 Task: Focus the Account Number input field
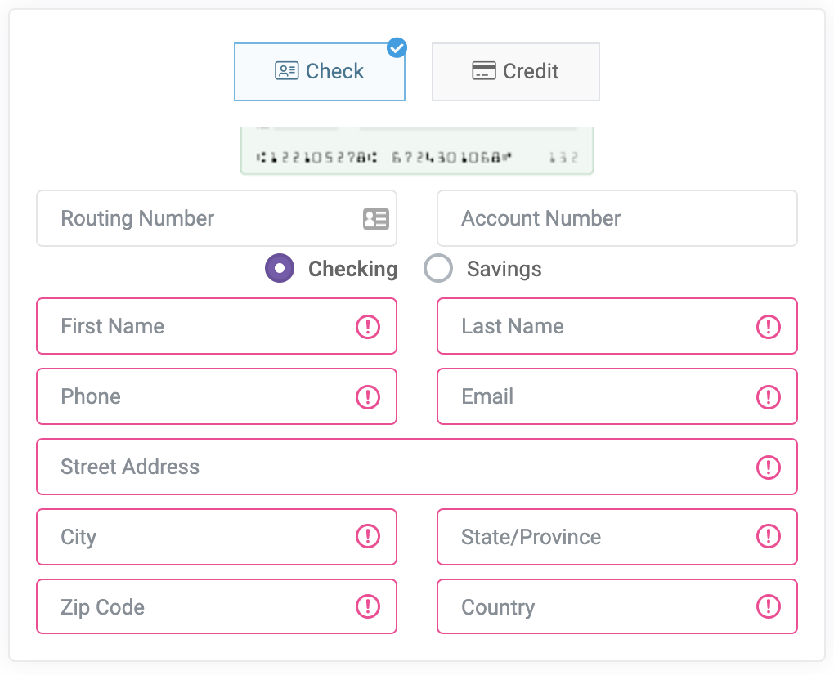coord(617,218)
